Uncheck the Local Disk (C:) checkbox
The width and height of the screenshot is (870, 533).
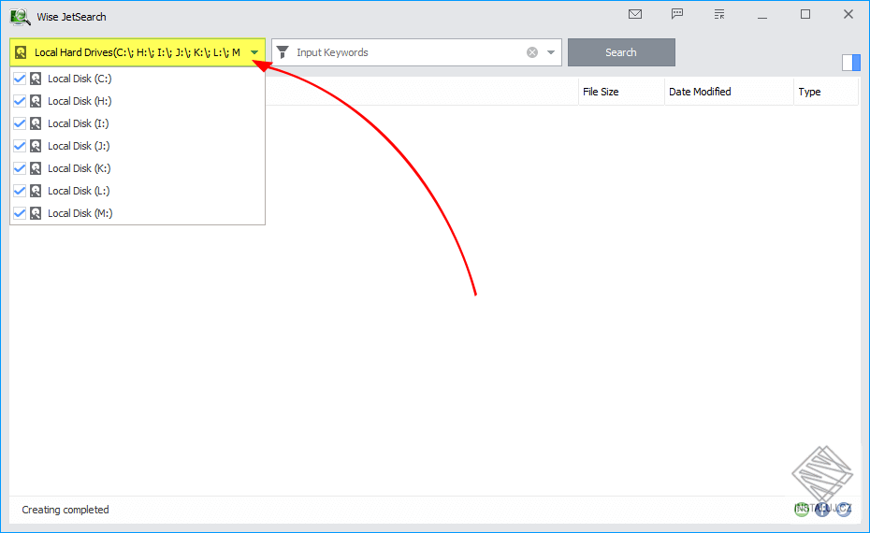tap(20, 79)
